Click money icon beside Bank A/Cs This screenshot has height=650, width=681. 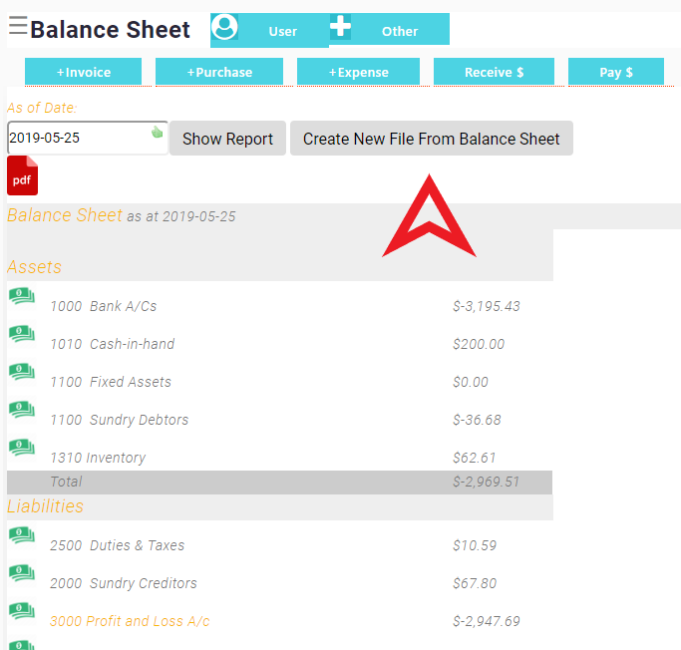coord(22,296)
